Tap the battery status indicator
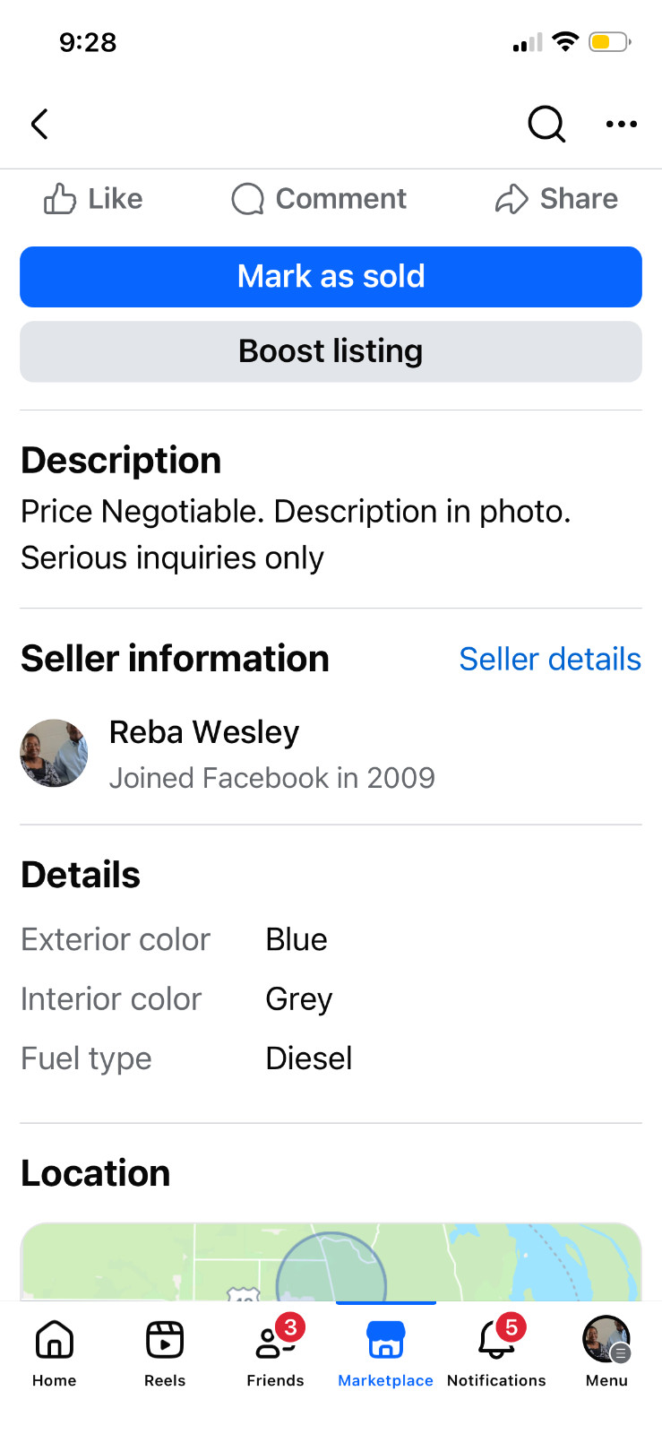The height and width of the screenshot is (1434, 662). tap(610, 42)
